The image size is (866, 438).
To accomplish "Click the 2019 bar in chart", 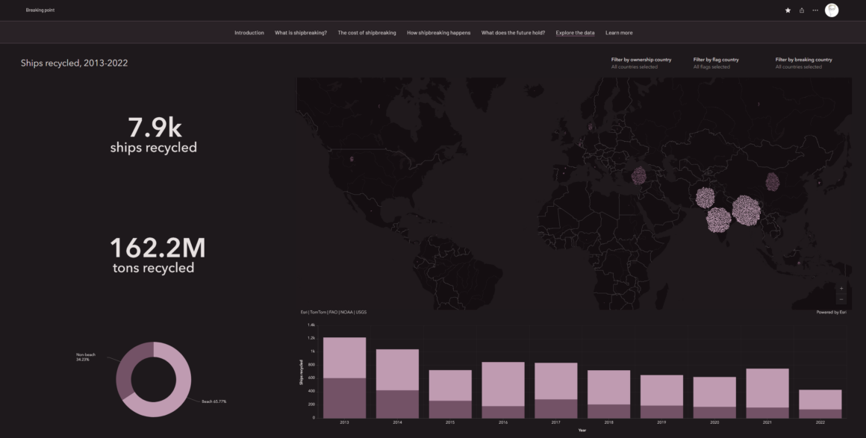I will click(x=661, y=396).
